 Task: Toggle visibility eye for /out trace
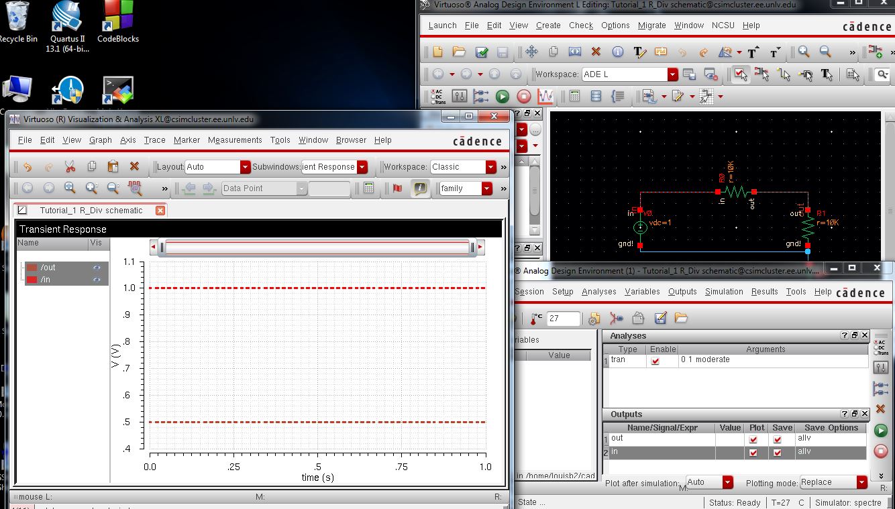(x=97, y=268)
